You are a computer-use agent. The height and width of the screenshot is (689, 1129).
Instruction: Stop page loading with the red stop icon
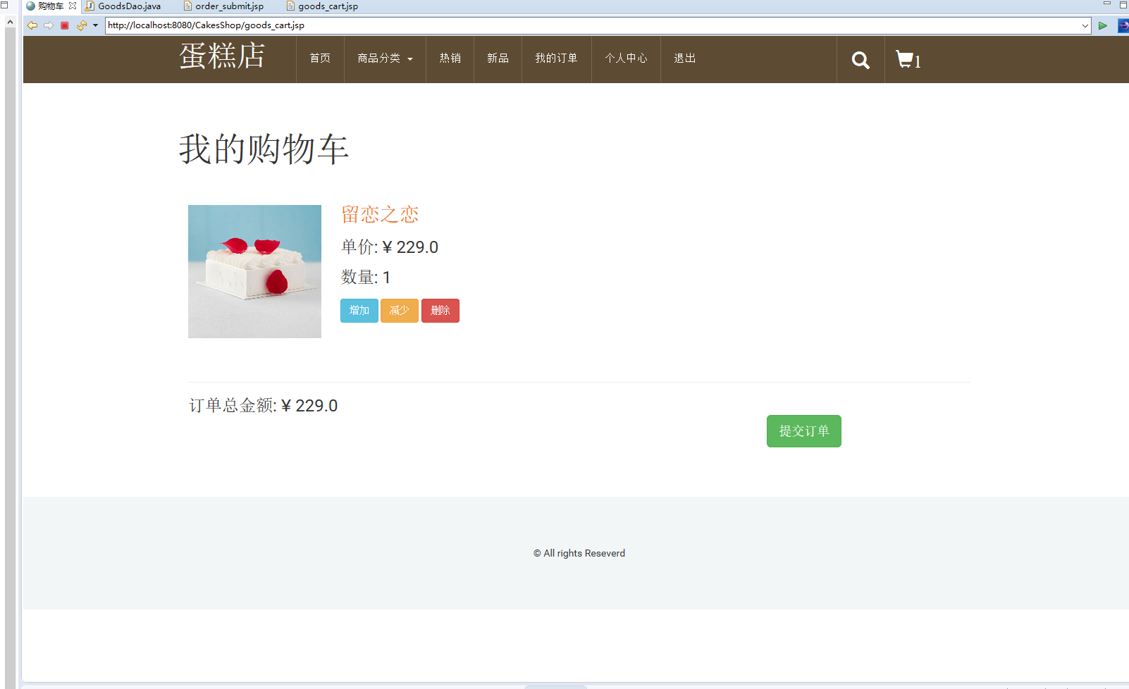coord(64,25)
